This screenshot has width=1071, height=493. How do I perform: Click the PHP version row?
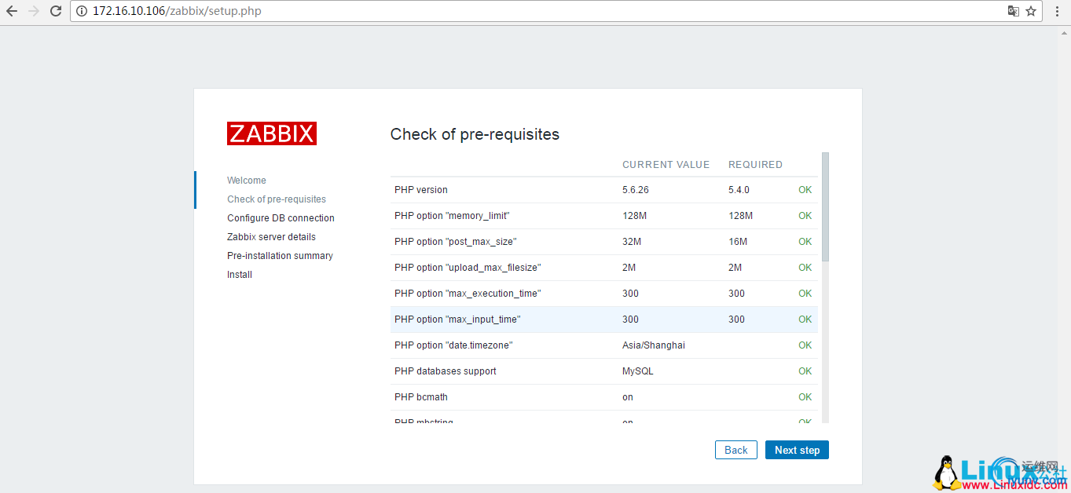603,190
